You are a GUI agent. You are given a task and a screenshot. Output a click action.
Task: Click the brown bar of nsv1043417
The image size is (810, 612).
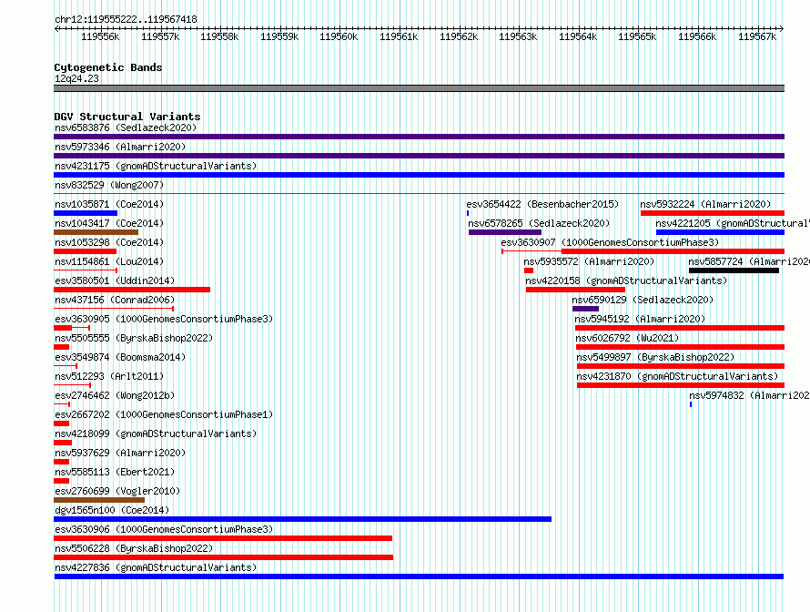pos(96,232)
